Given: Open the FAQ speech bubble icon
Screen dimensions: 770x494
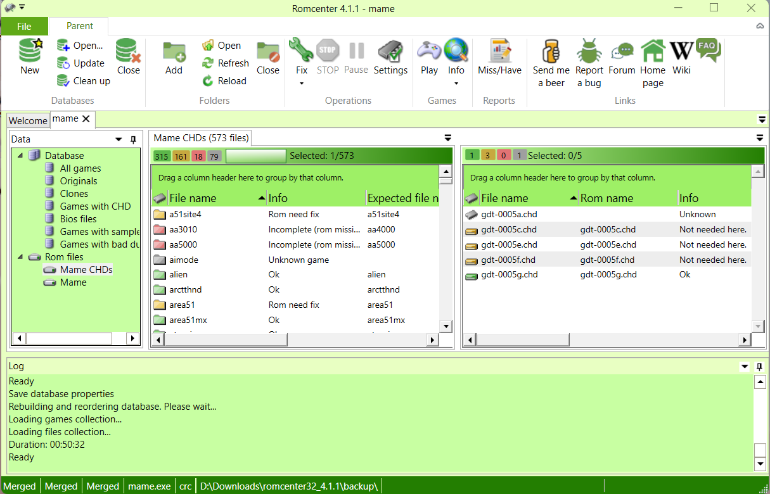Looking at the screenshot, I should [x=708, y=50].
